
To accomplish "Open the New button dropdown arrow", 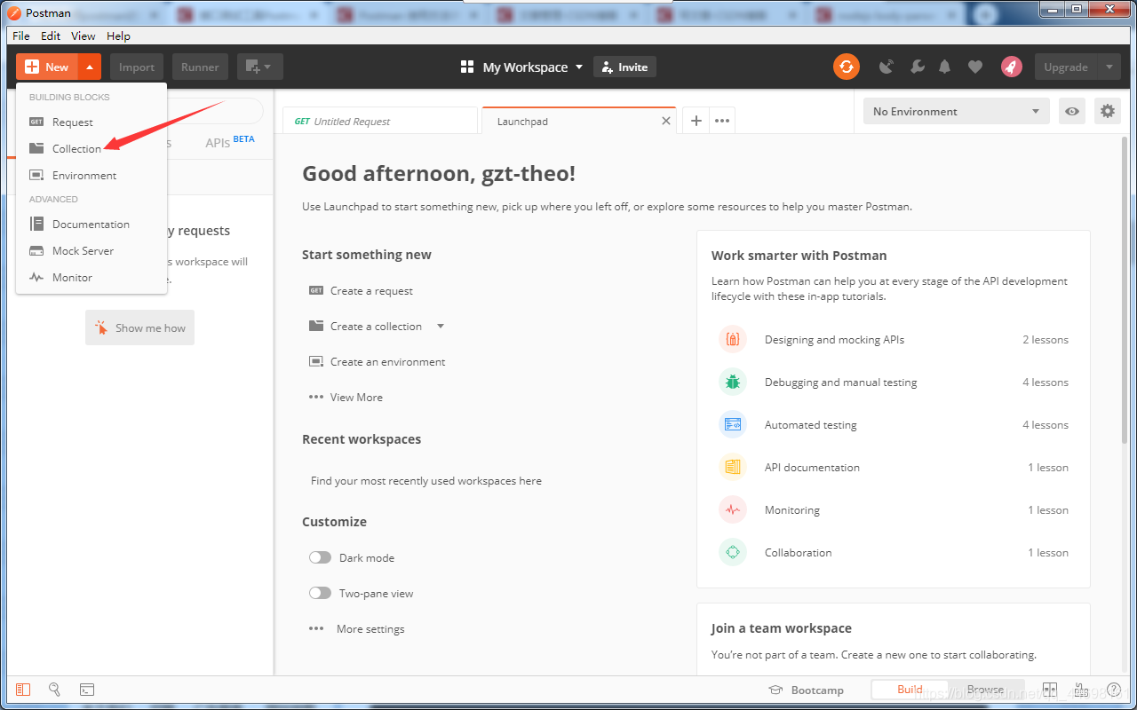I will [x=90, y=67].
